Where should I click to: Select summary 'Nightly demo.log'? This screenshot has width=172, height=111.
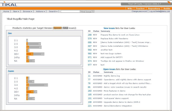pos(112,76)
